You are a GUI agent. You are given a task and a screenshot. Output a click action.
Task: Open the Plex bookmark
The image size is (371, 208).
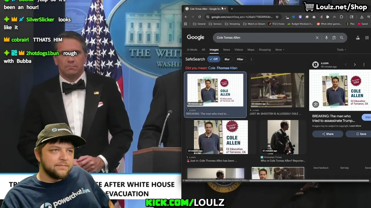350,24
